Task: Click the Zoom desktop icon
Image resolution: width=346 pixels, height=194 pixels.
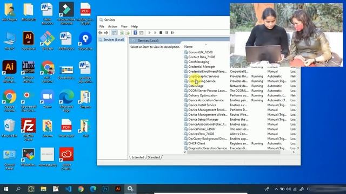Action: coord(47,99)
